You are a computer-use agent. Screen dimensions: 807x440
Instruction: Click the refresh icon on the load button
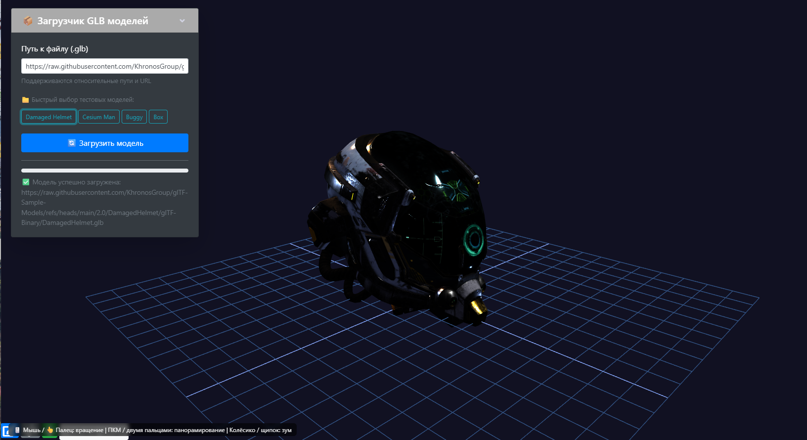click(72, 143)
